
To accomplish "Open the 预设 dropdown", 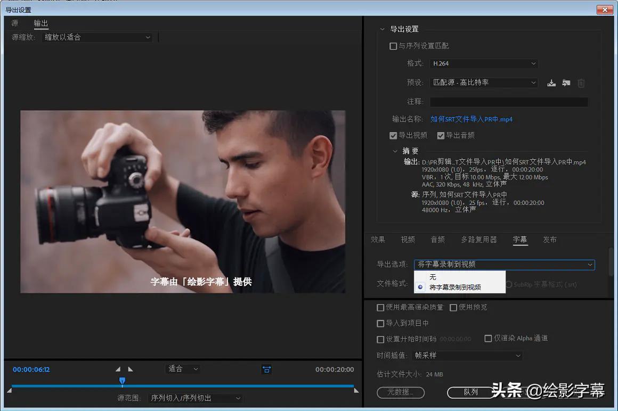I will pos(483,83).
